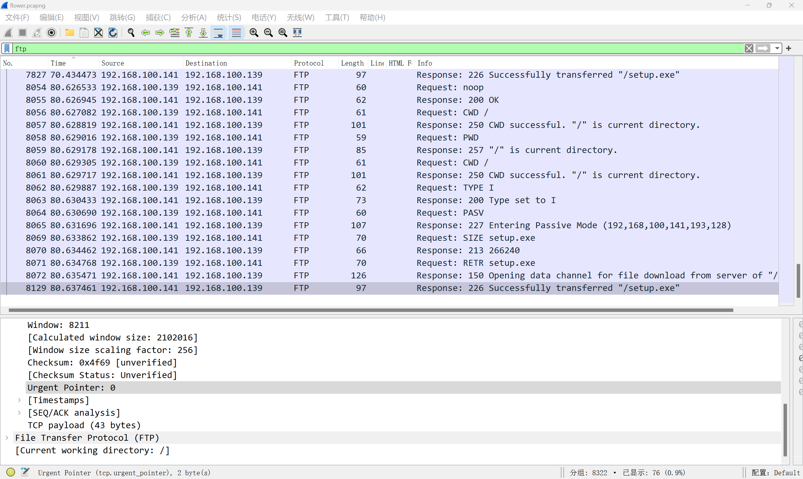Sort by the Length column header
The height and width of the screenshot is (479, 803).
pos(353,63)
